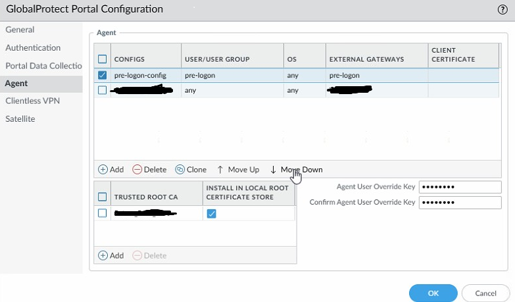Toggle select-all checkbox in Configs header
The height and width of the screenshot is (302, 515).
102,59
